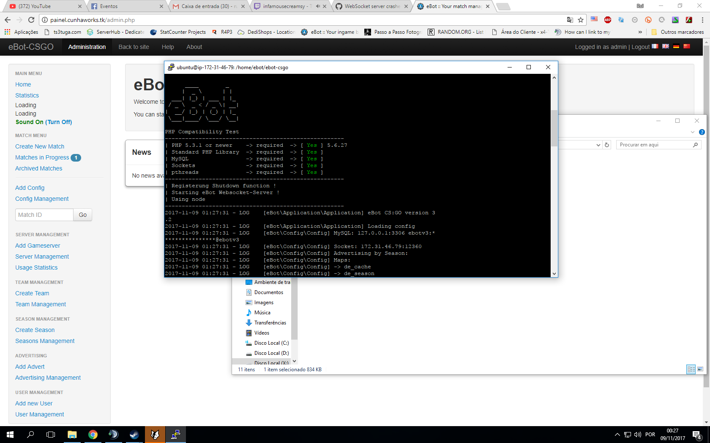Open Chrome's three-dot menu
Viewport: 710px width, 443px height.
(702, 20)
